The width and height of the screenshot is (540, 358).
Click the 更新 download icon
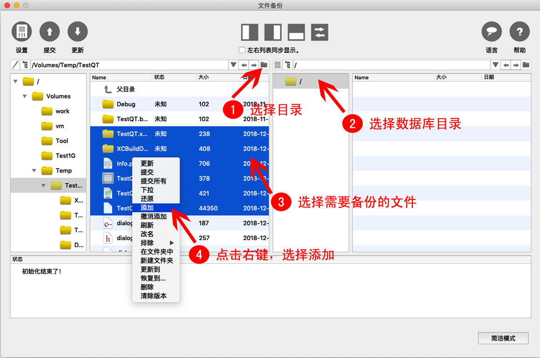click(x=77, y=32)
